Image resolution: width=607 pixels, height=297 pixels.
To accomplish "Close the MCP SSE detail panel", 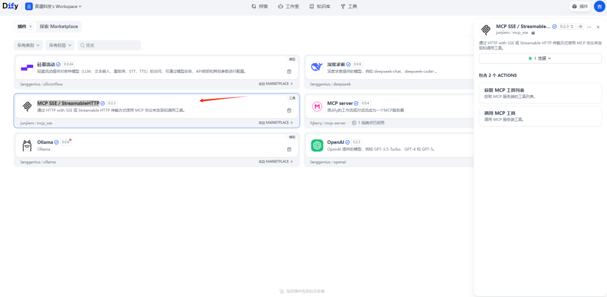I will click(598, 27).
